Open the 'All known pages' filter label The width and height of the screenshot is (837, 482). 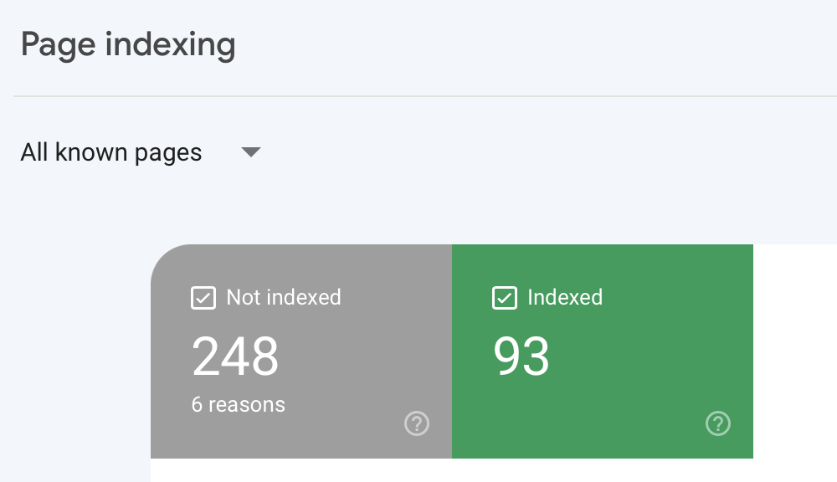coord(111,152)
